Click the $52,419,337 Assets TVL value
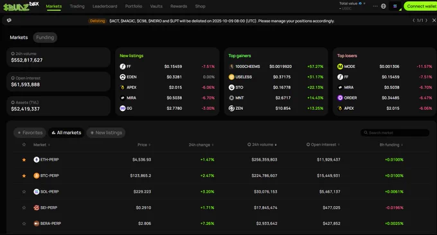The height and width of the screenshot is (235, 437). 25,109
